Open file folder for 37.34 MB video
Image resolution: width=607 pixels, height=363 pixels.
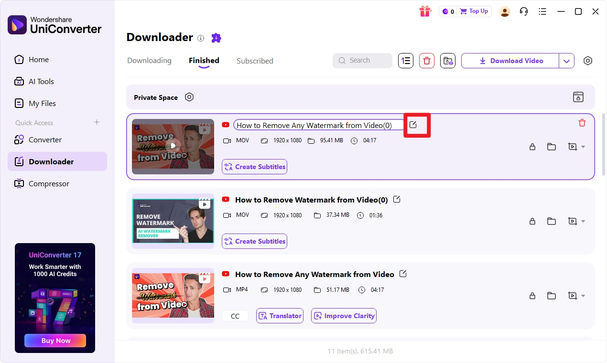click(x=552, y=221)
